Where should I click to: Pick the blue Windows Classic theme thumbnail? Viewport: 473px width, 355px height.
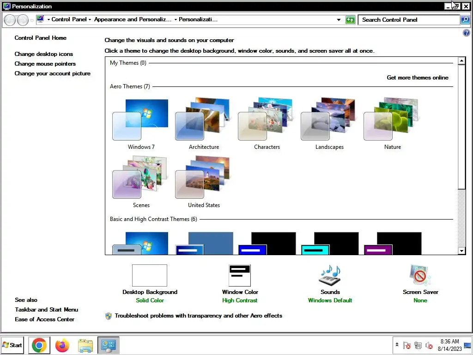click(x=204, y=243)
